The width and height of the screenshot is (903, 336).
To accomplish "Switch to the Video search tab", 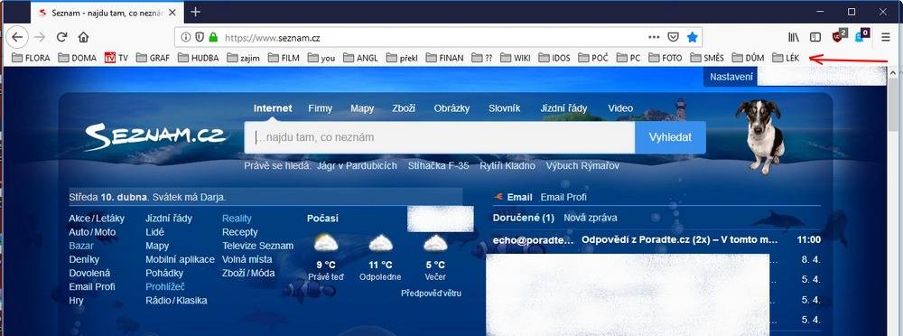I will click(620, 108).
